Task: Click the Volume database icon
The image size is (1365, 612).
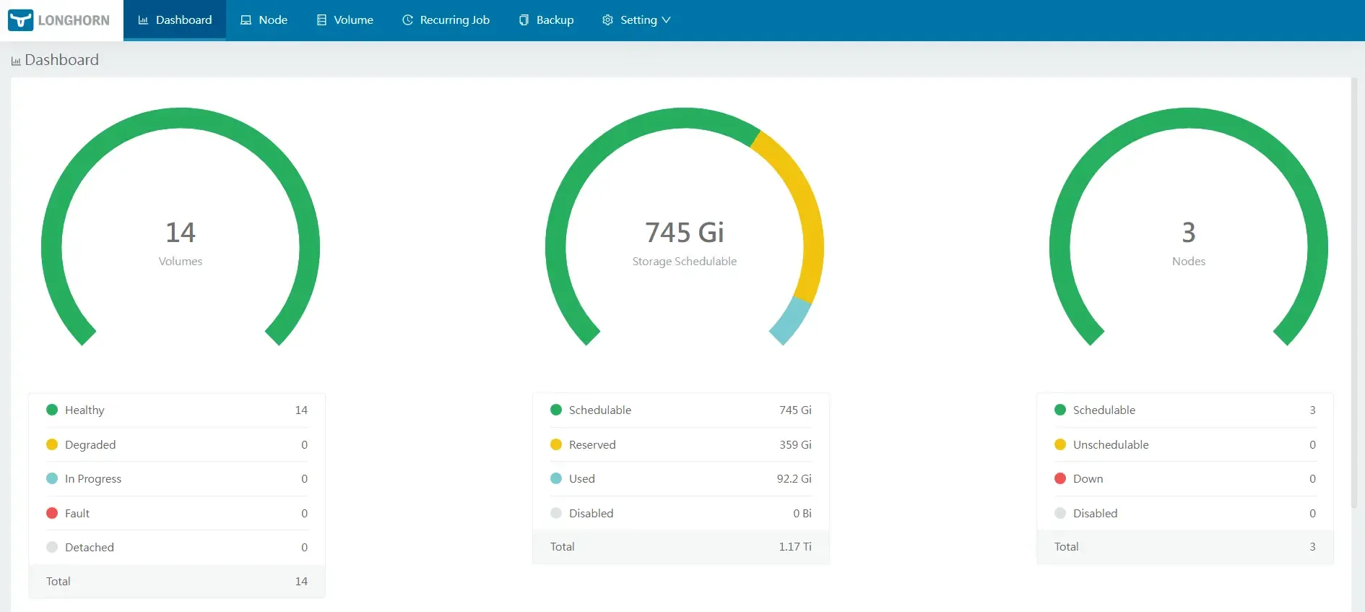Action: pos(321,20)
